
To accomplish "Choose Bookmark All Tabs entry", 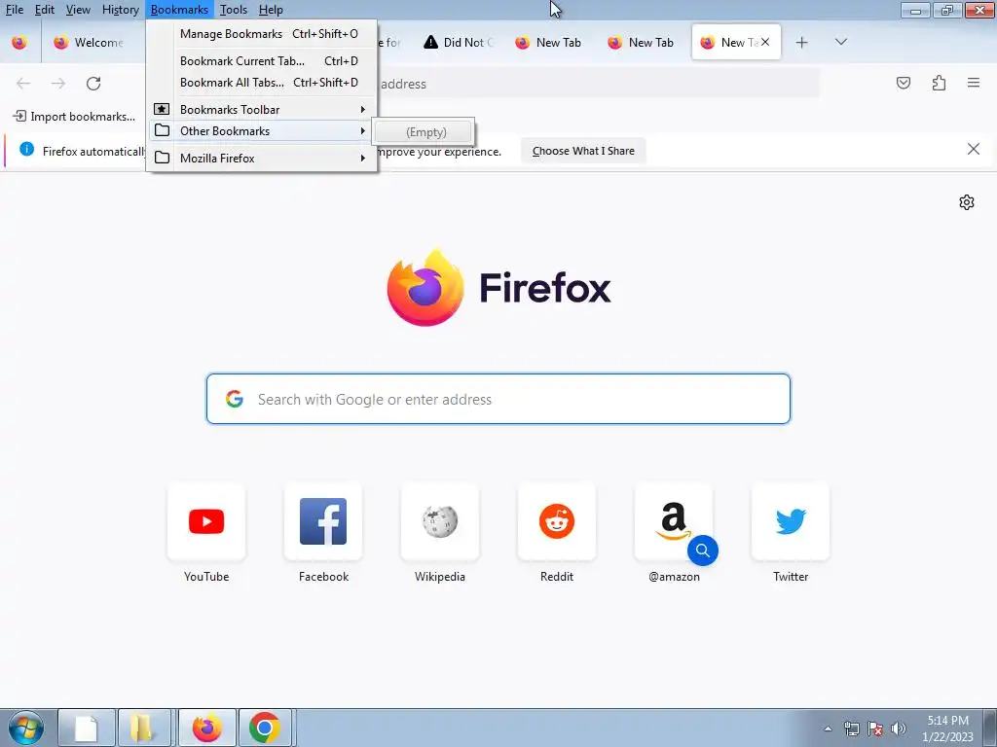I will [x=262, y=83].
